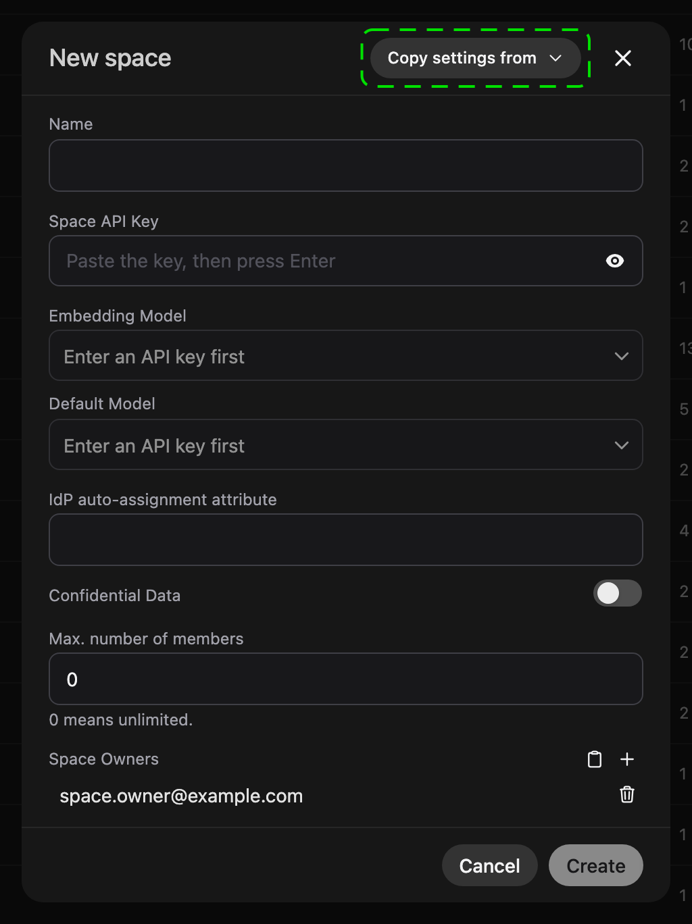The image size is (692, 924).
Task: Click the New space dialog title
Action: pyautogui.click(x=110, y=58)
